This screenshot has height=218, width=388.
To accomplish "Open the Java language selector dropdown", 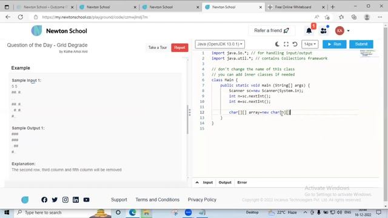I will tap(219, 44).
